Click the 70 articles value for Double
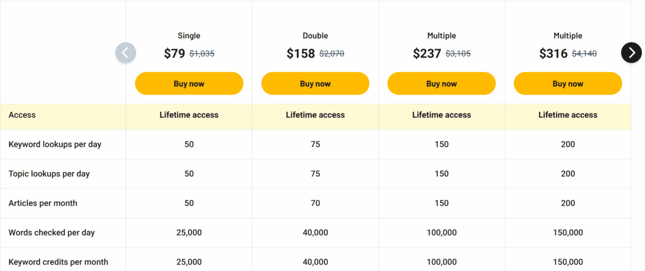645x271 pixels. pos(316,203)
